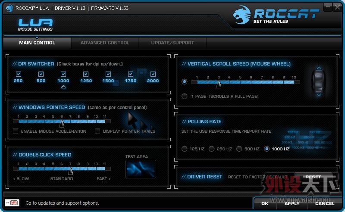
Task: Select the numbered scroll speed radio button
Action: (x=185, y=81)
